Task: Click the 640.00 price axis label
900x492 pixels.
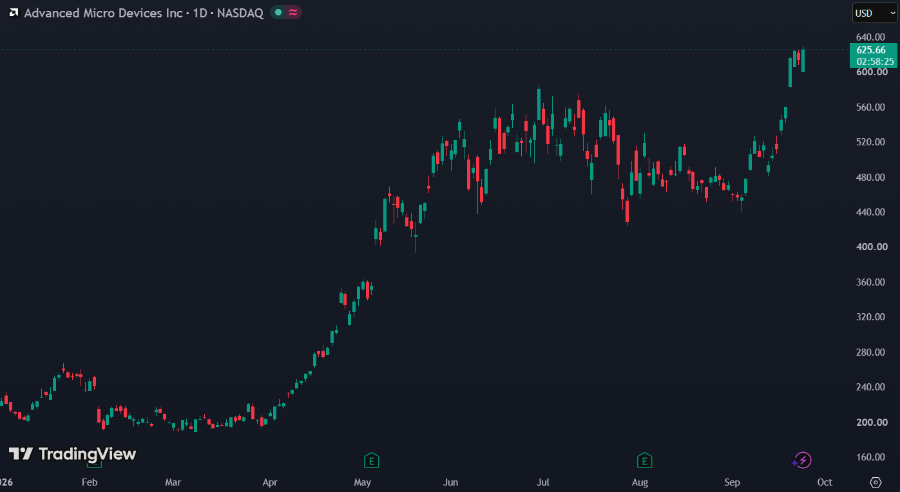Action: coord(870,37)
